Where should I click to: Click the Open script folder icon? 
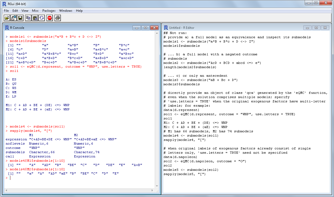(x=7, y=18)
